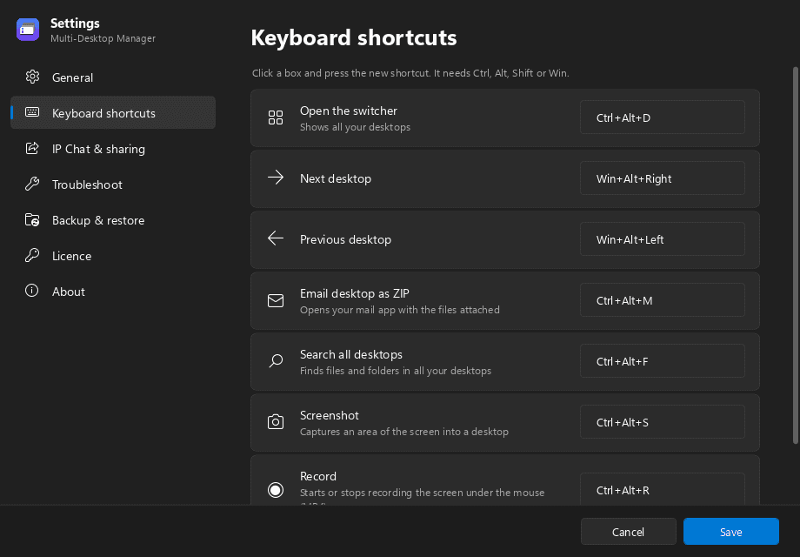800x557 pixels.
Task: Edit the Next desktop shortcut box
Action: 663,178
